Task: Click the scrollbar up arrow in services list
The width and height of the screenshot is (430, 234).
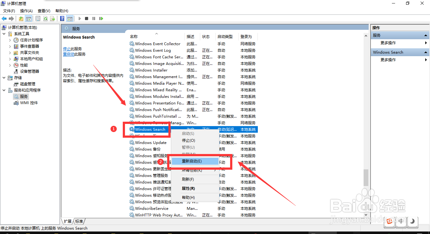Action: click(x=366, y=36)
